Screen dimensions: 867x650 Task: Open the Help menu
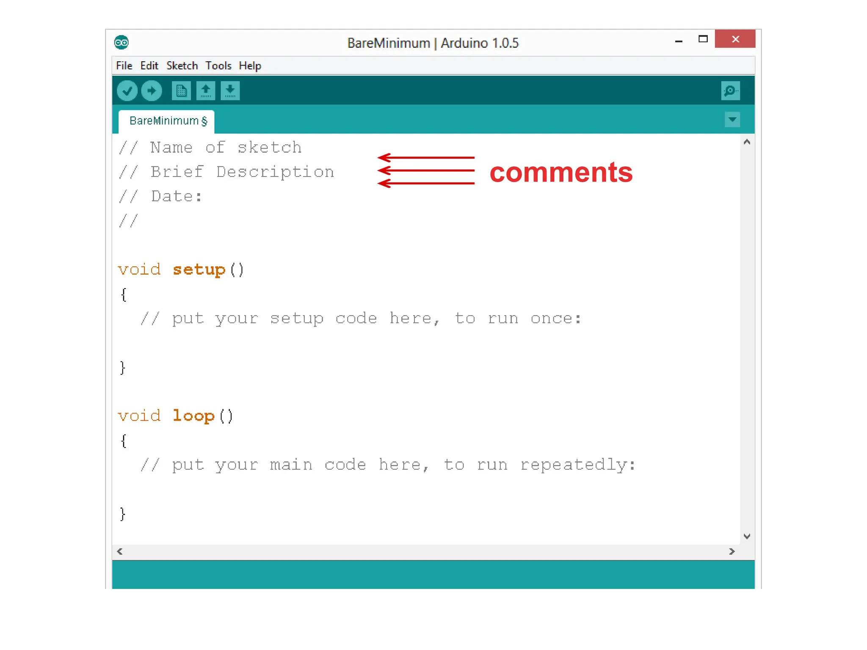tap(250, 66)
